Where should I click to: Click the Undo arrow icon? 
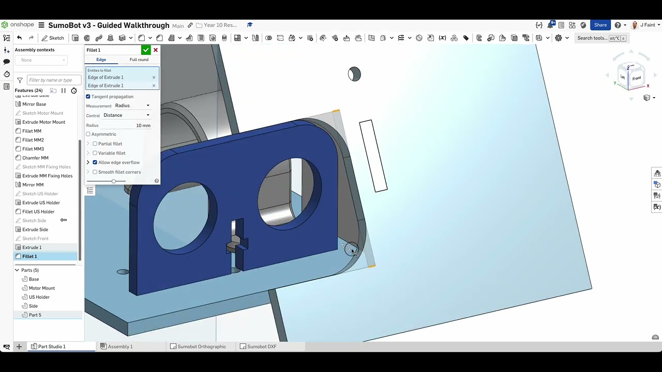click(19, 38)
